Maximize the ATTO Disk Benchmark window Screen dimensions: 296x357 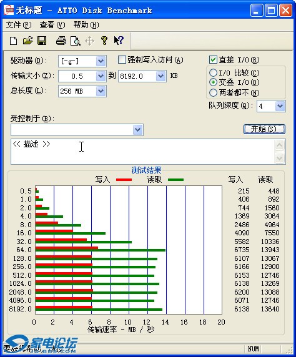coord(271,11)
